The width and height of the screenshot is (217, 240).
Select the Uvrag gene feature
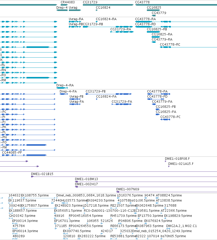click(75, 10)
